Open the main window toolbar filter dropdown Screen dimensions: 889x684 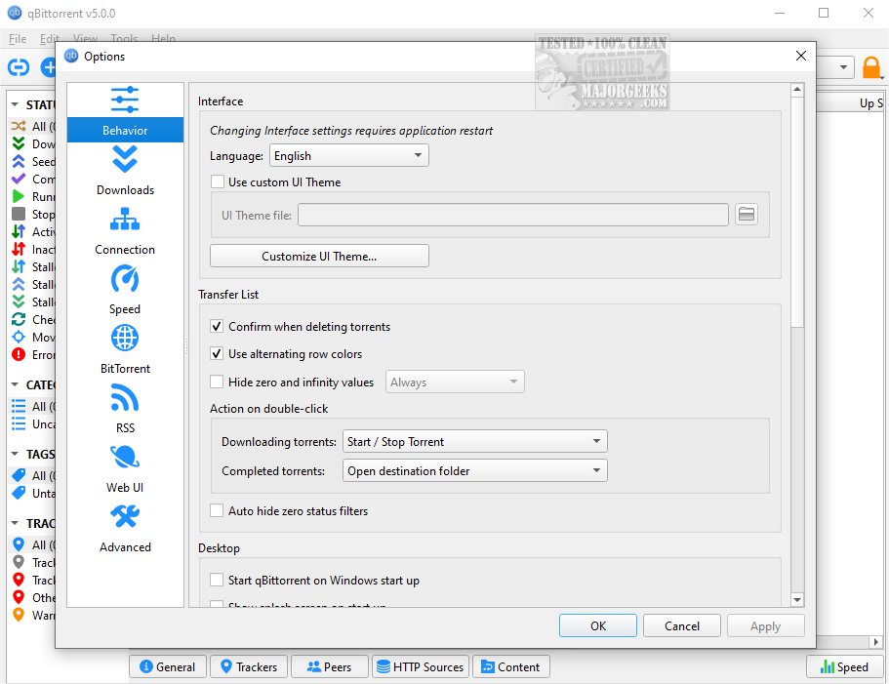tap(843, 67)
